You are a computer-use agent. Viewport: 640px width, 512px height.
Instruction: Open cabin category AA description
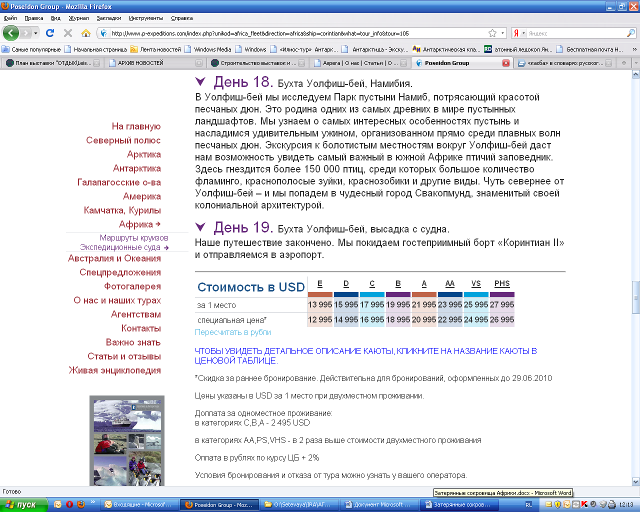(x=450, y=283)
